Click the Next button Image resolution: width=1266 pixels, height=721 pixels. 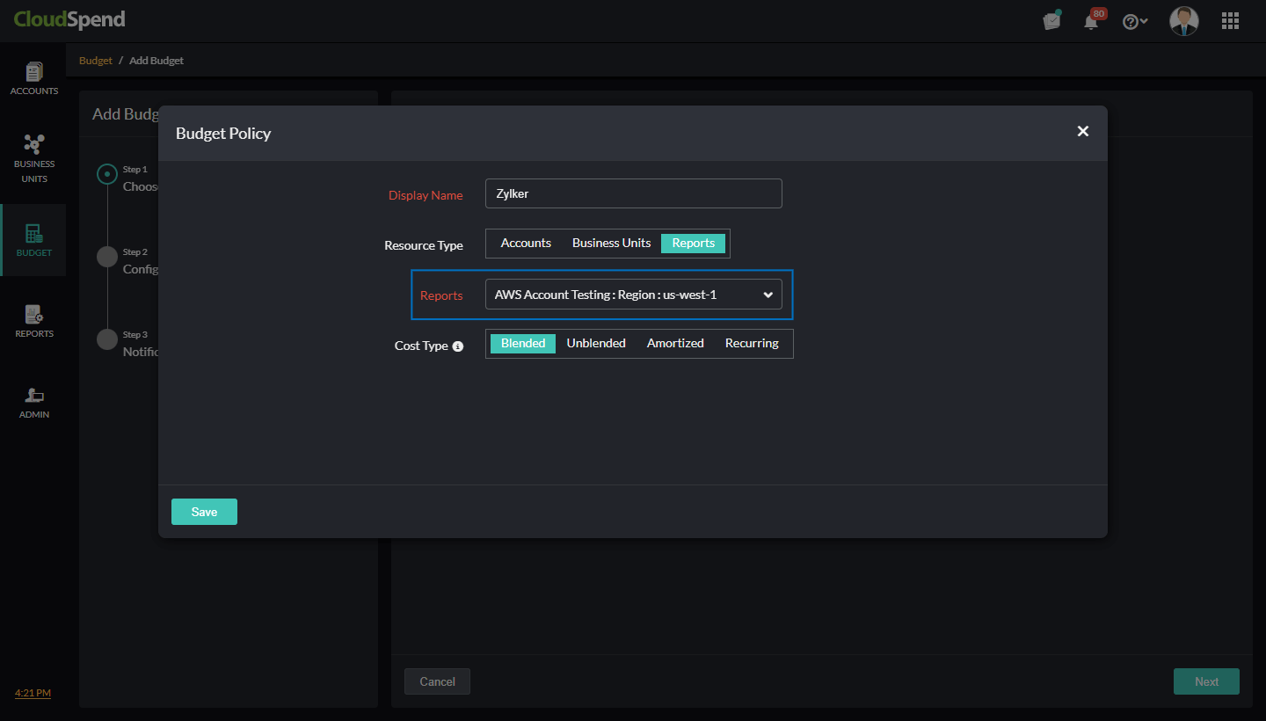pyautogui.click(x=1206, y=681)
